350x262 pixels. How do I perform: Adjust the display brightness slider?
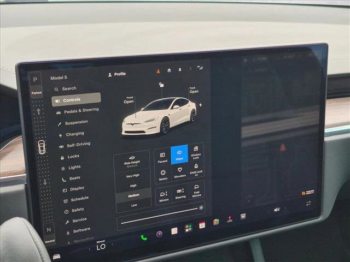pyautogui.click(x=159, y=216)
